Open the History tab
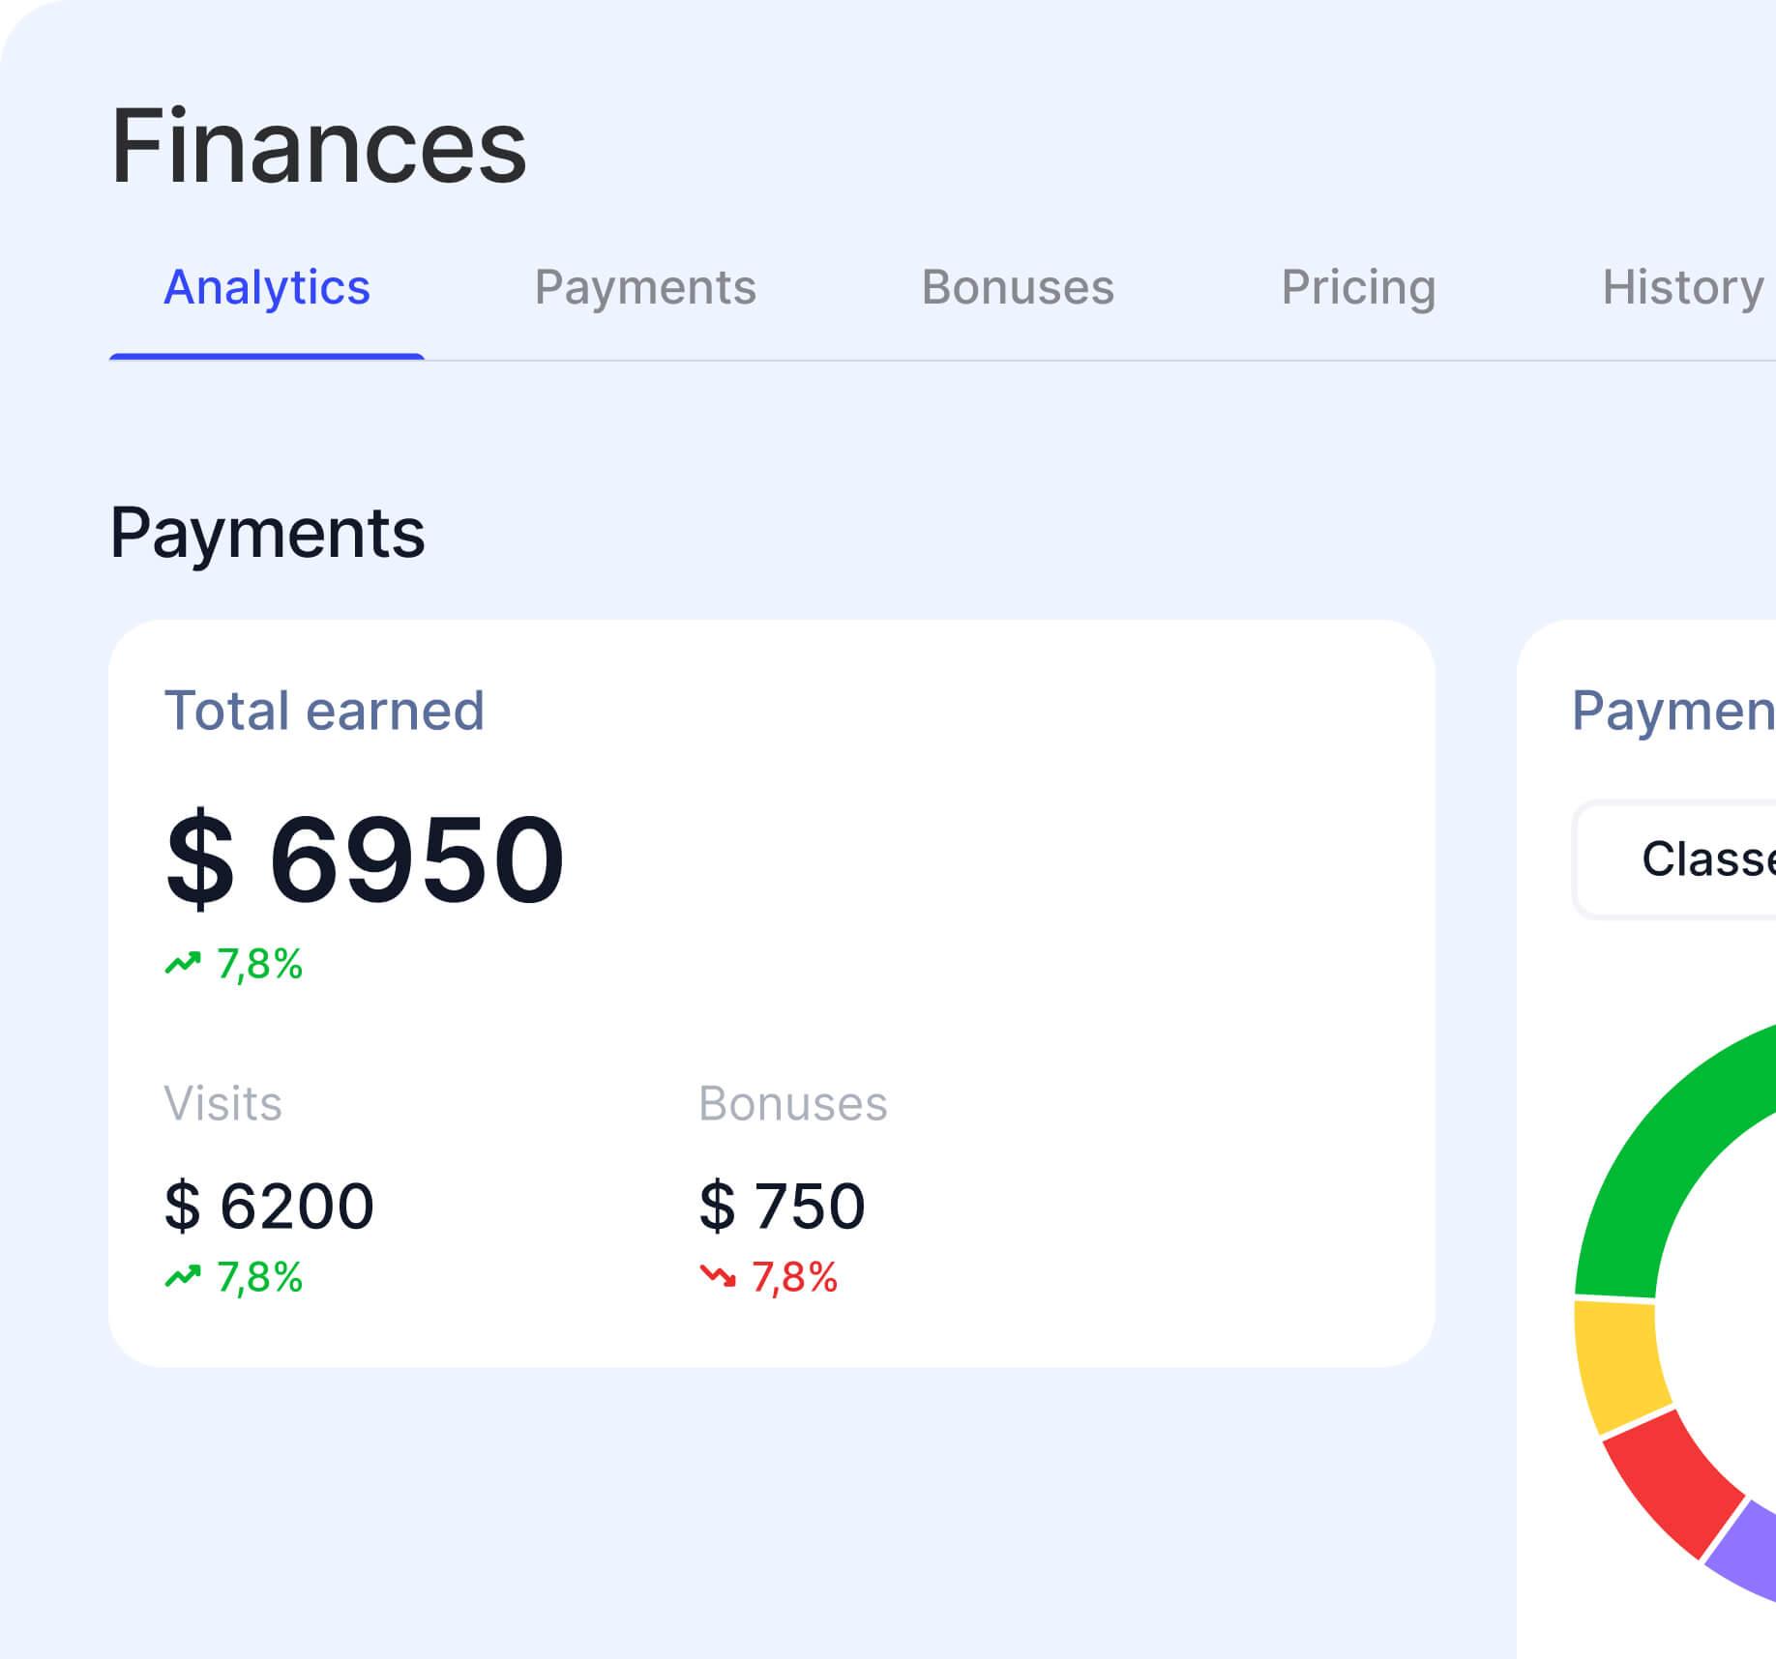1776x1659 pixels. coord(1683,288)
